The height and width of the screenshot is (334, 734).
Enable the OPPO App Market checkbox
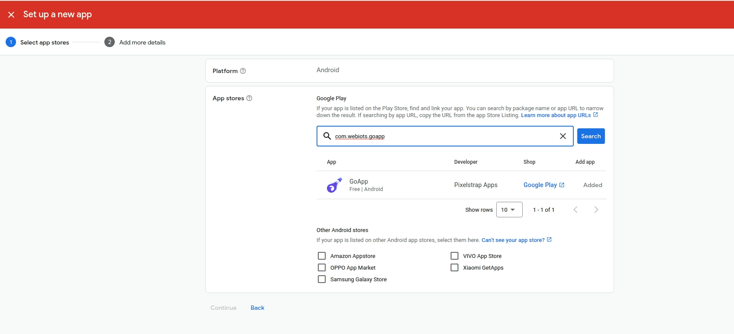[x=322, y=267]
